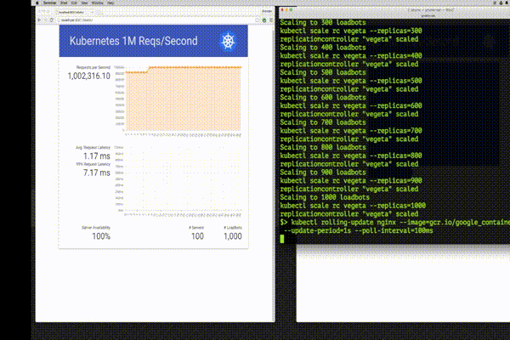
Task: Click the browser profile button
Action: click(x=267, y=11)
